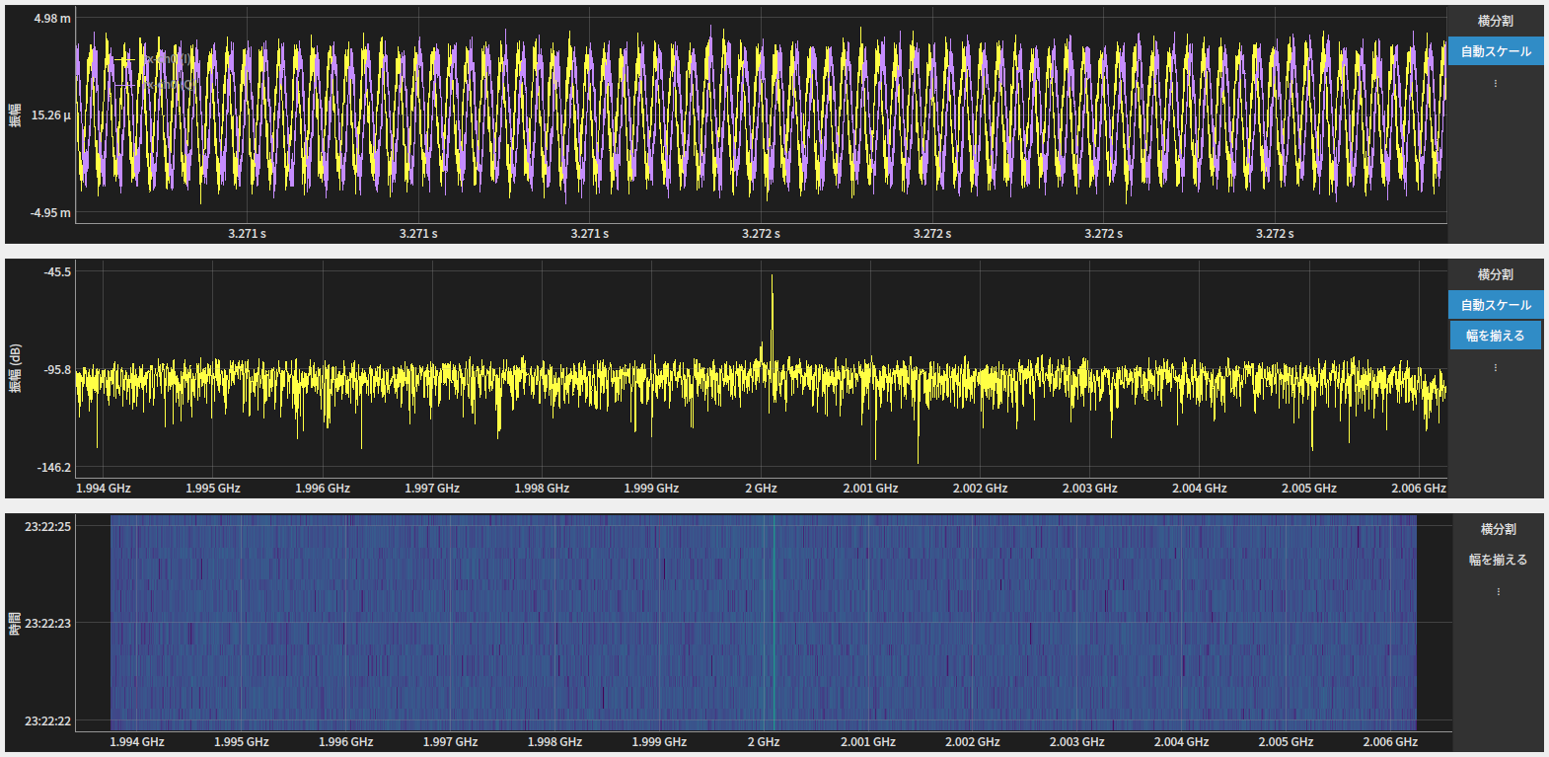Toggle 幅を揃える in the spectrum panel
The height and width of the screenshot is (757, 1549).
pos(1496,336)
